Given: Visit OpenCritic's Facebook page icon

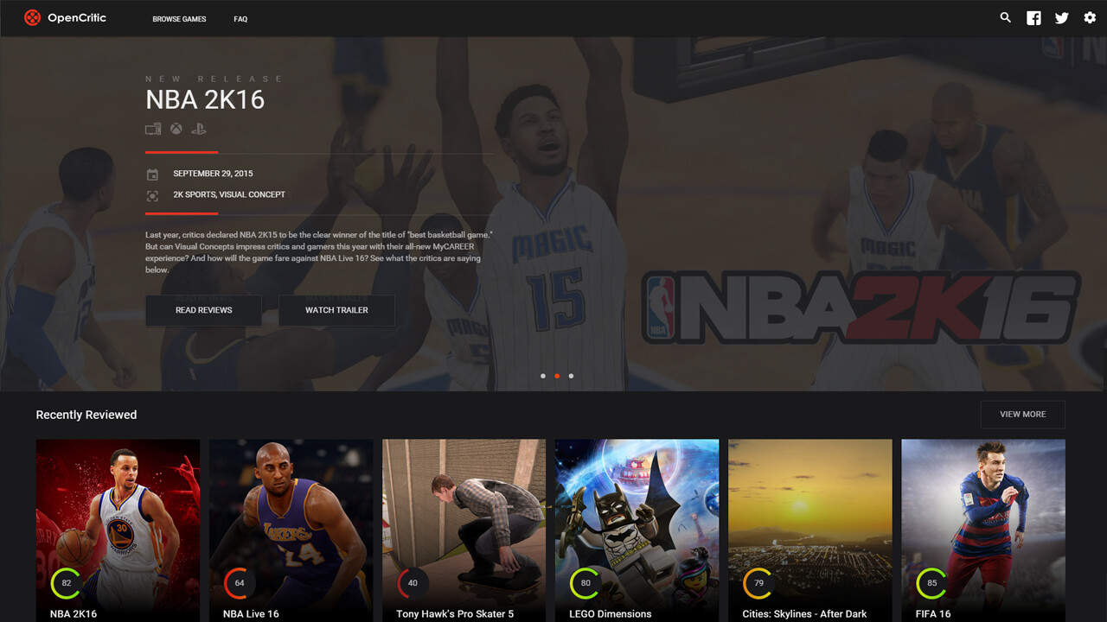Looking at the screenshot, I should pos(1033,17).
